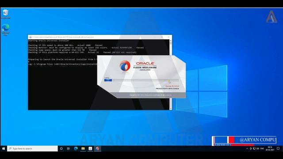Show hidden system tray icons
This screenshot has height=159, width=283.
tap(247, 148)
